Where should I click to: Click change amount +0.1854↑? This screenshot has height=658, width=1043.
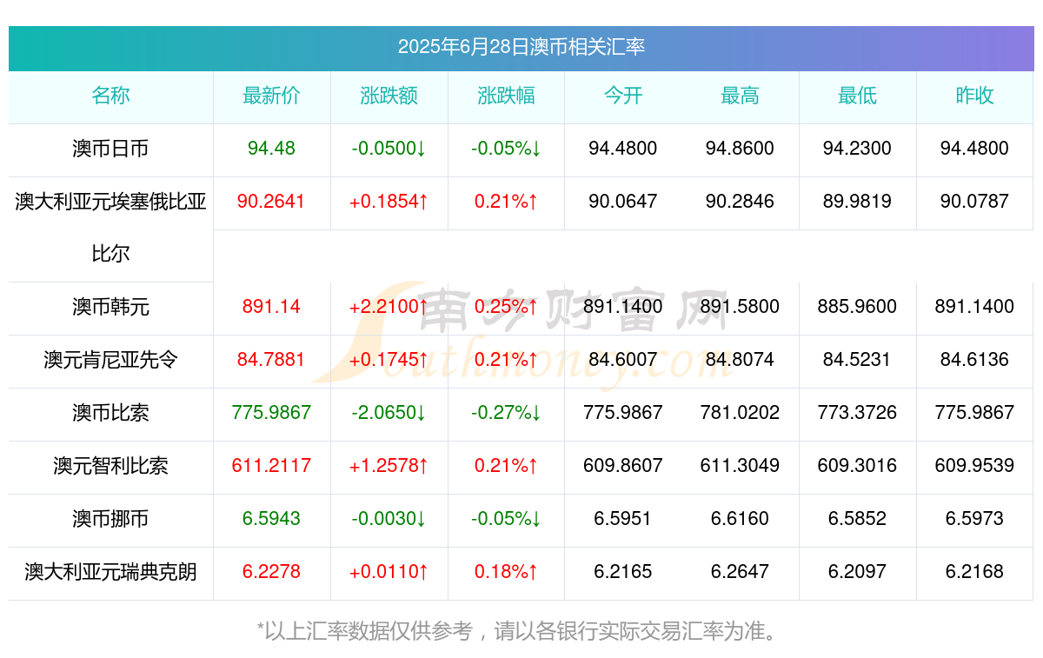pyautogui.click(x=389, y=202)
